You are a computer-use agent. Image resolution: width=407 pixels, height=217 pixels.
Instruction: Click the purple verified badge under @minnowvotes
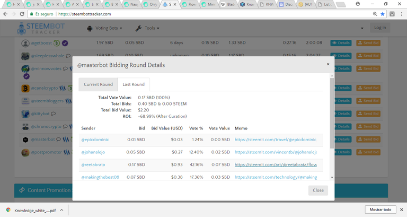click(x=26, y=76)
